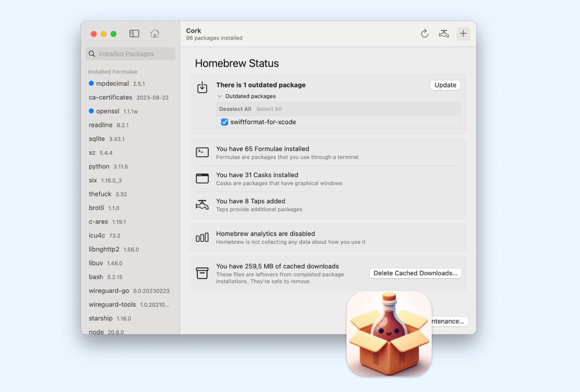Click the plus icon to install package
This screenshot has height=392, width=580.
click(463, 34)
